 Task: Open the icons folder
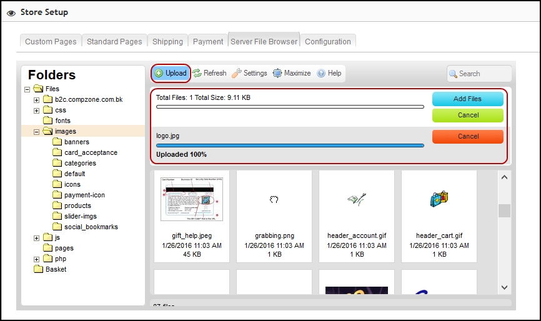point(72,184)
